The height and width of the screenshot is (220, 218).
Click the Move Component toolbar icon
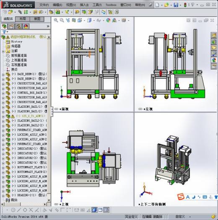(41, 12)
